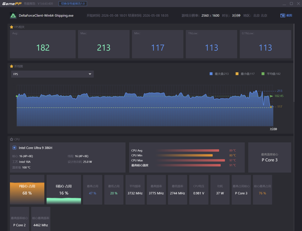Click the E-core usage 16% tile
Screen dimensions: 302x231
(x=64, y=190)
